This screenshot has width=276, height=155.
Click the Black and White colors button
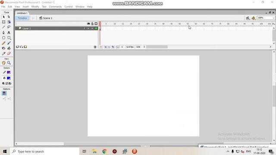point(3,84)
